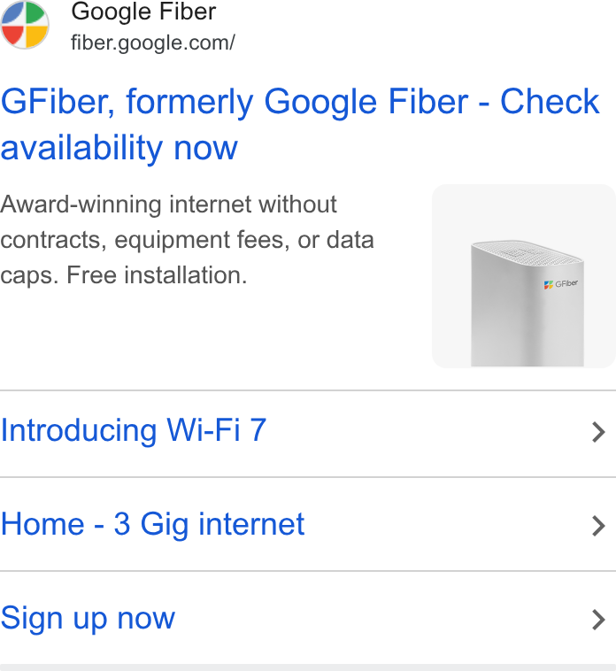Click the small GFiber logo on the router
616x671 pixels.
(x=560, y=284)
